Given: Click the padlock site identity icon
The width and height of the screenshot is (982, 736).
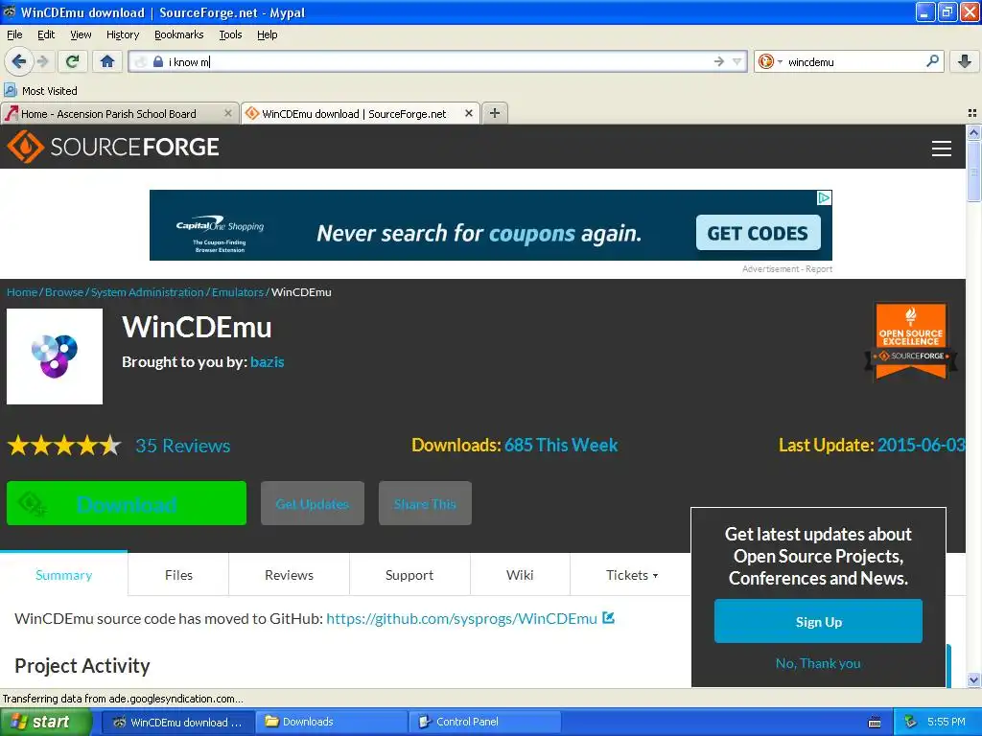Looking at the screenshot, I should (158, 61).
